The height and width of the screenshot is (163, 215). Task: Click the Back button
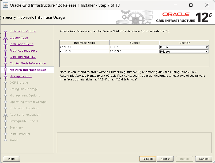(x=148, y=159)
